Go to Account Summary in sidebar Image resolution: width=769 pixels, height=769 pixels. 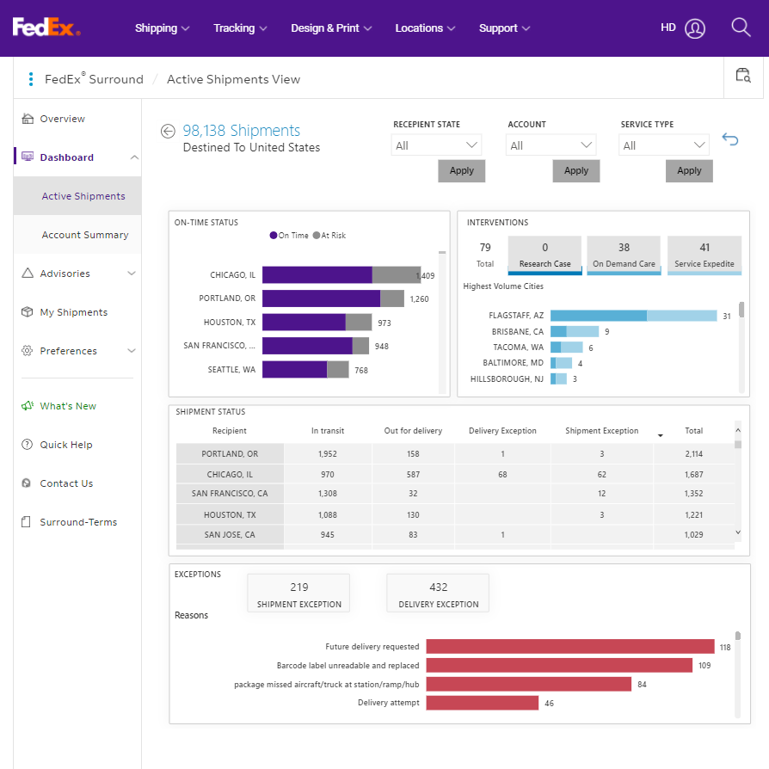click(77, 235)
